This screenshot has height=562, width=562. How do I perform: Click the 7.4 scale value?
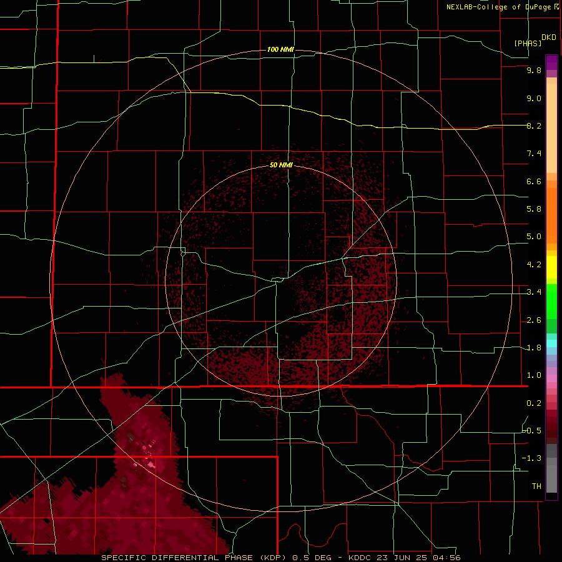coord(534,154)
